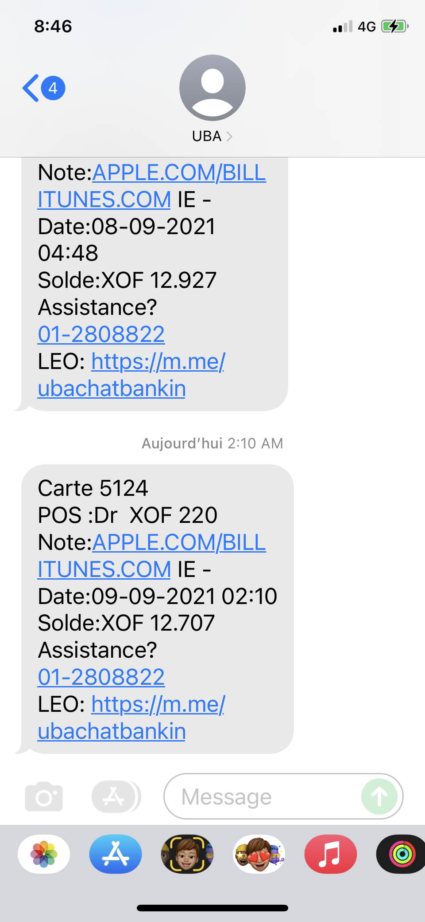
Task: Tap the unread count badge showing 4
Action: click(53, 88)
